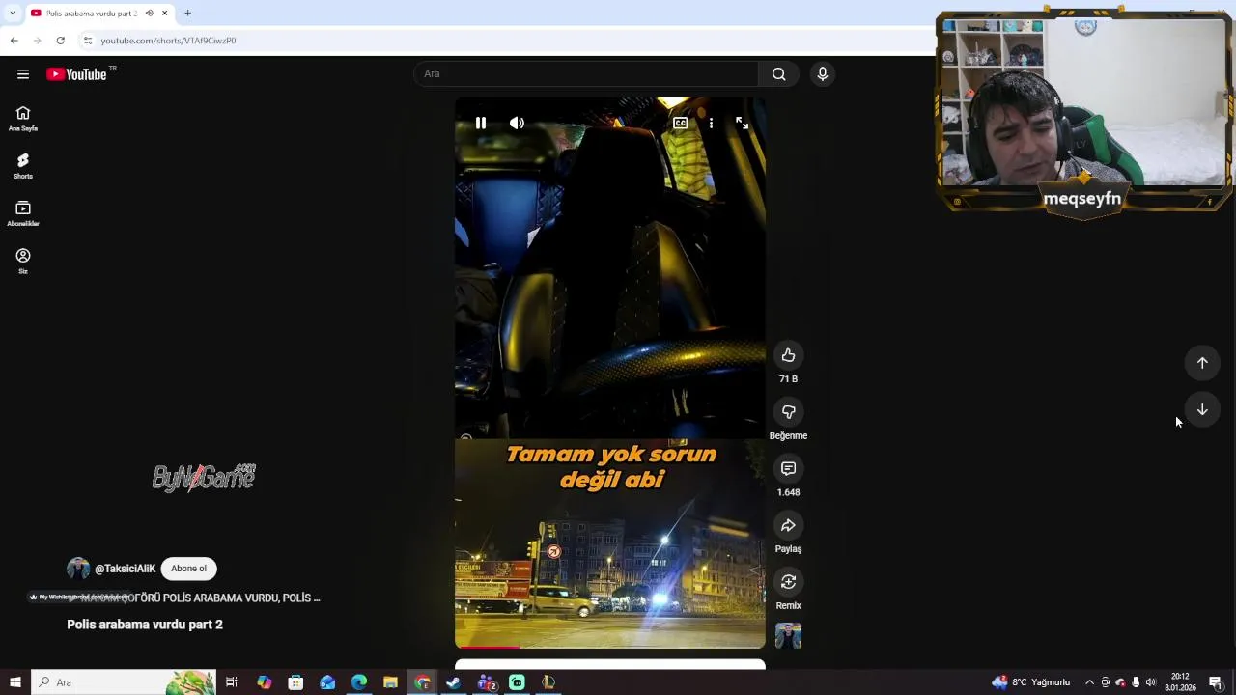Switch to Chrome on the taskbar
Screen dimensions: 1236x695
422,682
